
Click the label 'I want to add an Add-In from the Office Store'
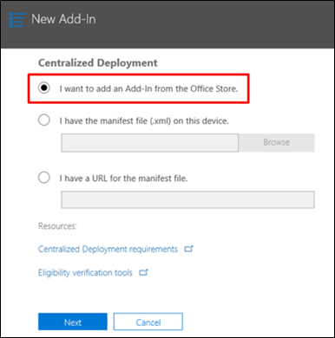click(x=148, y=88)
